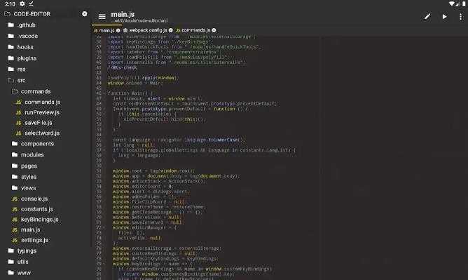
Task: Tap the pencil edit icon
Action: tap(427, 16)
